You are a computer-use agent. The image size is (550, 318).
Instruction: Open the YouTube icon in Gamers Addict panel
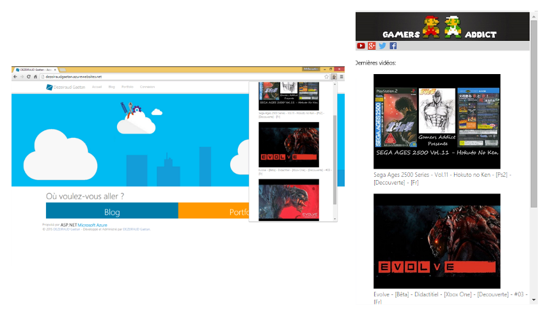point(361,46)
